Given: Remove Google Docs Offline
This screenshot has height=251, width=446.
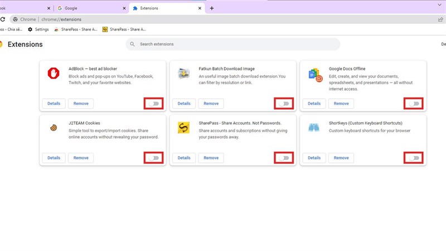Looking at the screenshot, I should [341, 104].
